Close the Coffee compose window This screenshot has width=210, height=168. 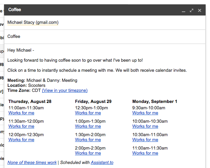click(x=200, y=10)
